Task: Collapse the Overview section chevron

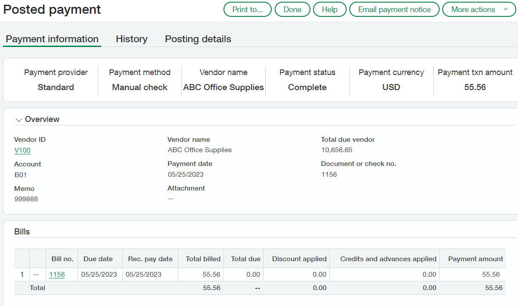Action: coord(19,120)
